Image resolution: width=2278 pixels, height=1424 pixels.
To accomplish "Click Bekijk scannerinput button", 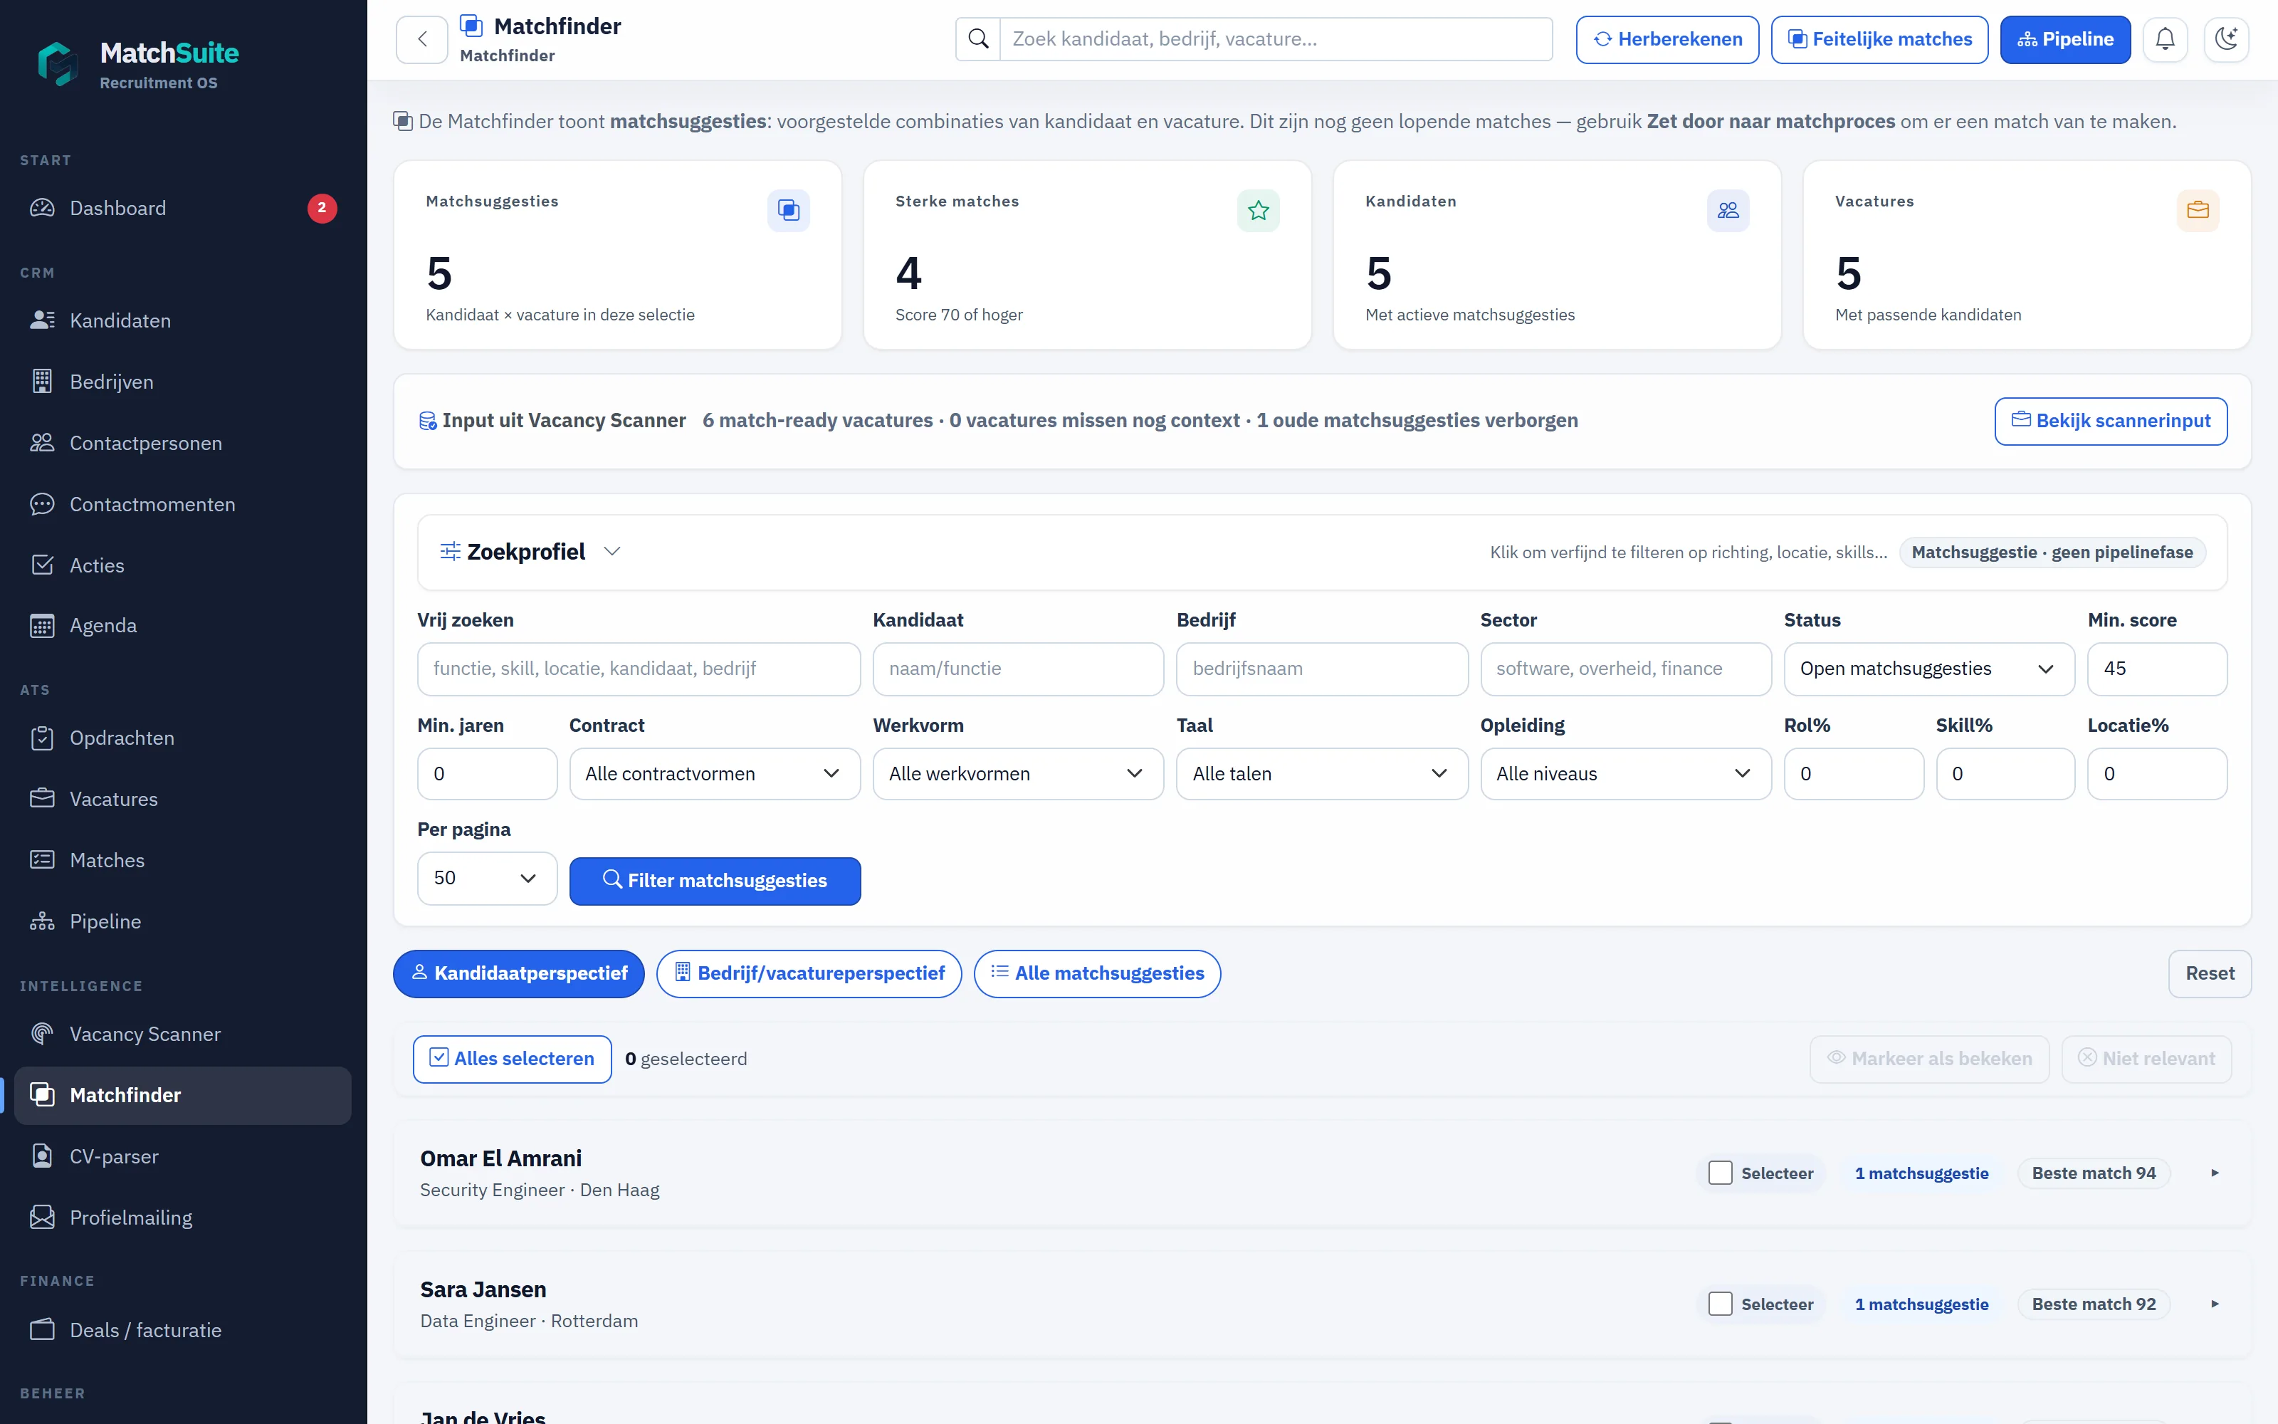I will click(2111, 421).
